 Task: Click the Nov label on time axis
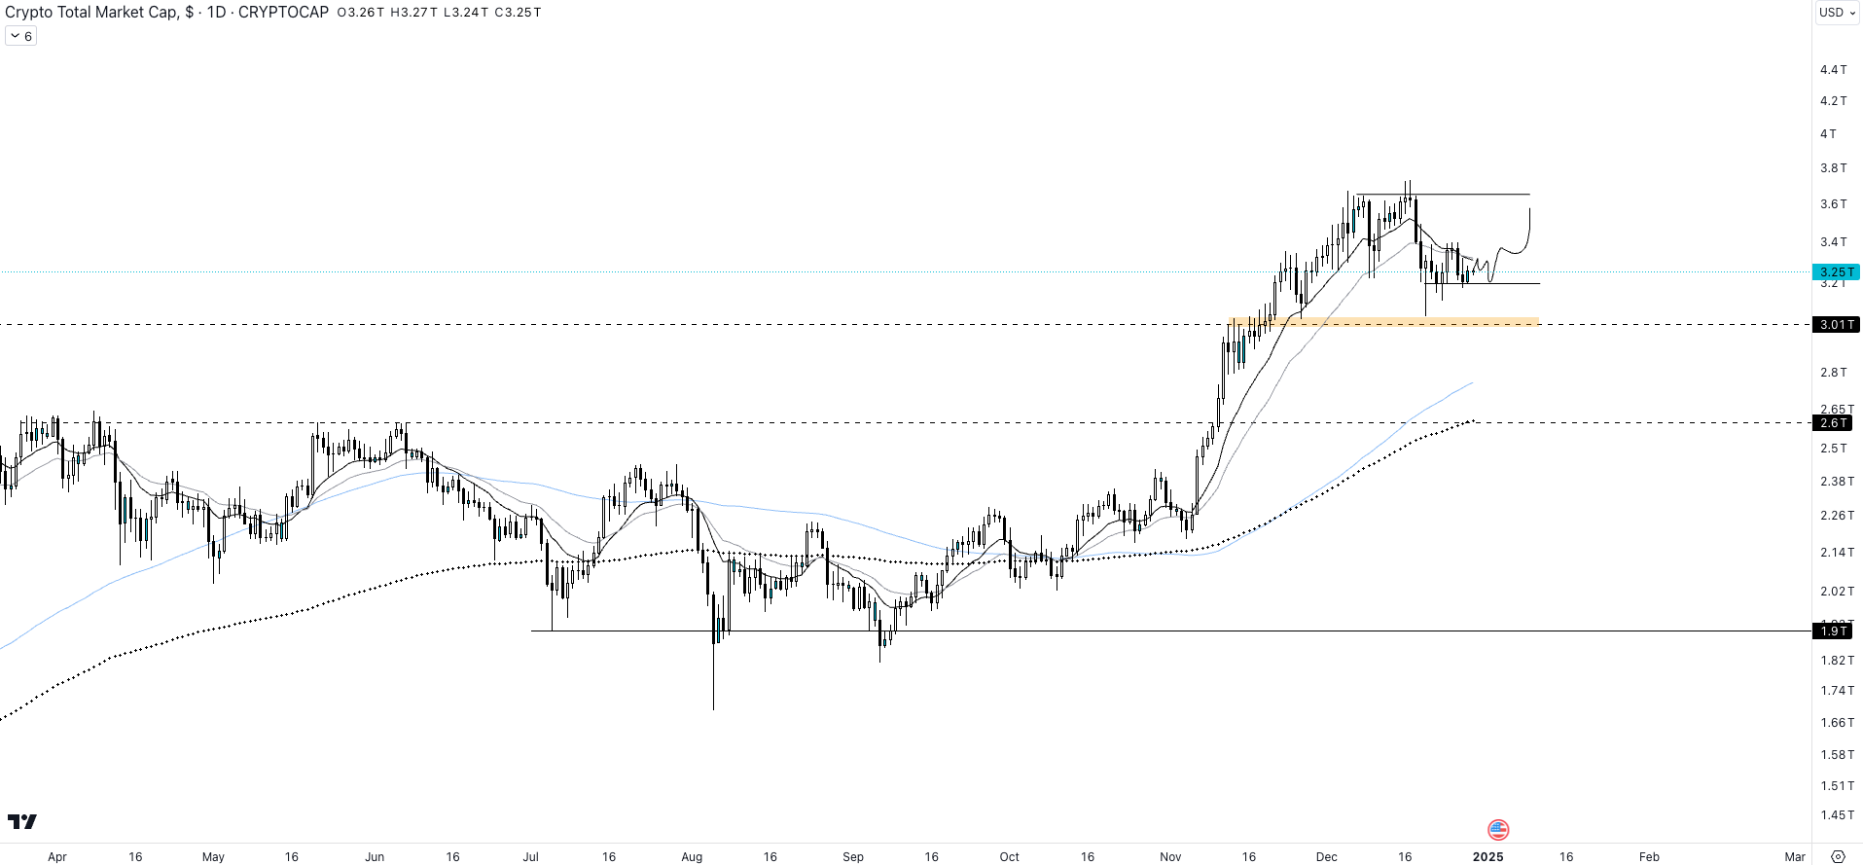(1170, 857)
